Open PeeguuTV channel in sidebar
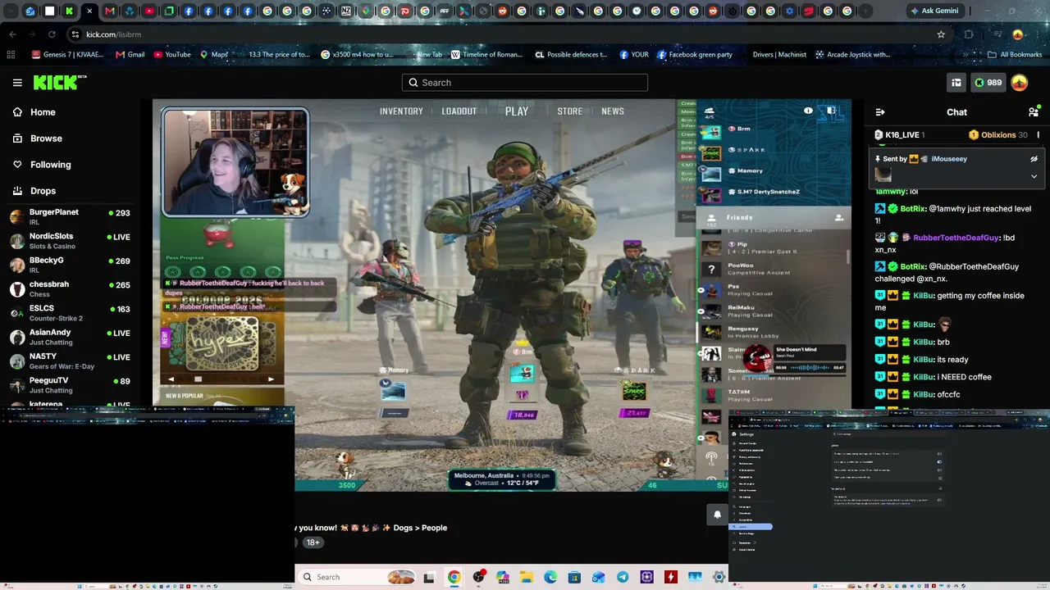Screen dimensions: 1050x590 coord(70,384)
